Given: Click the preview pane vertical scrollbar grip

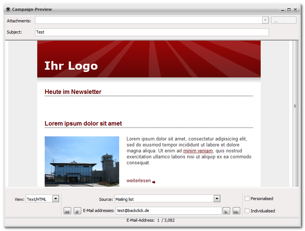Looking at the screenshot, I should point(295,106).
